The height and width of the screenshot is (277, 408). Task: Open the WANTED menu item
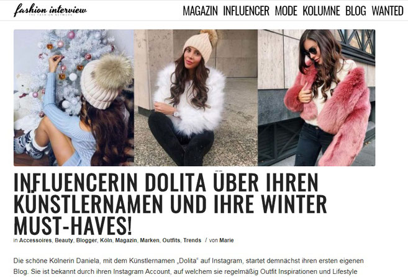pos(388,11)
